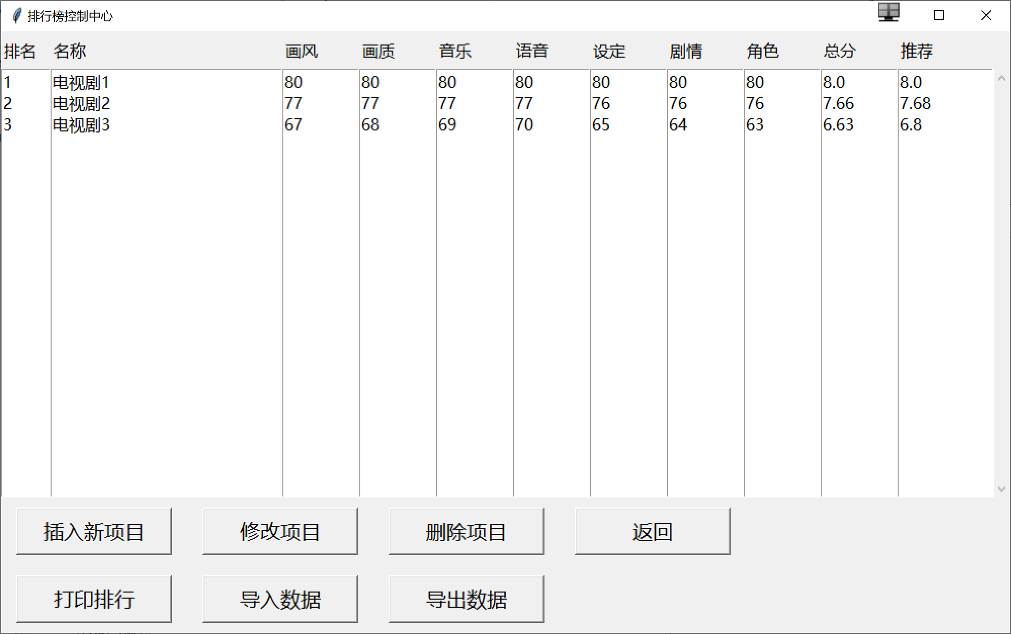
Task: Select 电视剧2 in the name list
Action: pyautogui.click(x=81, y=104)
